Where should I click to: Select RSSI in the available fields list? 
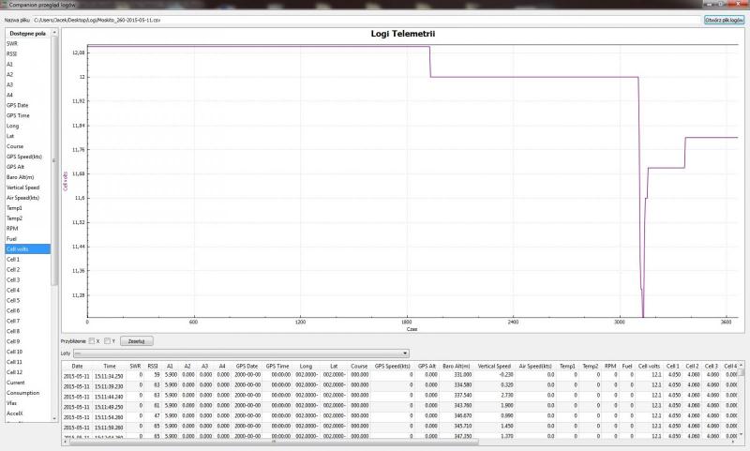11,53
